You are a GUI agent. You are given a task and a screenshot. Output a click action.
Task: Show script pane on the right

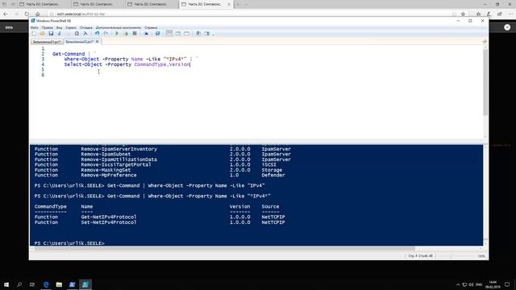[x=178, y=34]
